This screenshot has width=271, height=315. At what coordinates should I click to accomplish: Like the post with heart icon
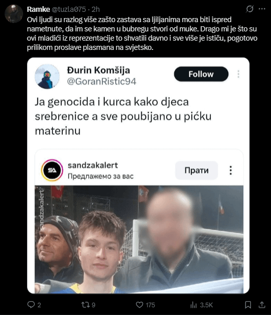(139, 305)
